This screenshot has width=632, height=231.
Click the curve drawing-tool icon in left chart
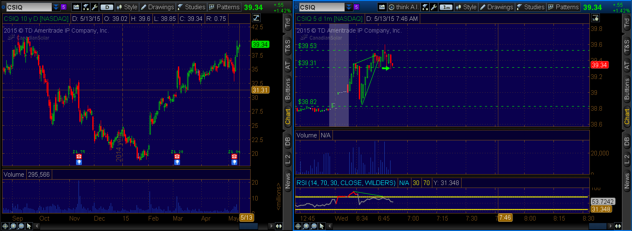tap(256, 18)
